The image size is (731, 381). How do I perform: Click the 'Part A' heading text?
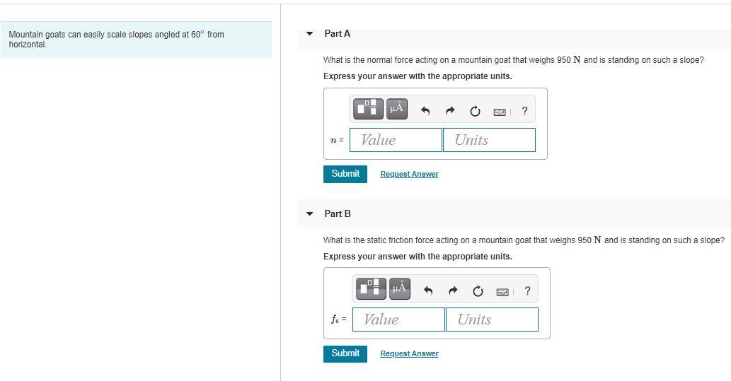[337, 33]
